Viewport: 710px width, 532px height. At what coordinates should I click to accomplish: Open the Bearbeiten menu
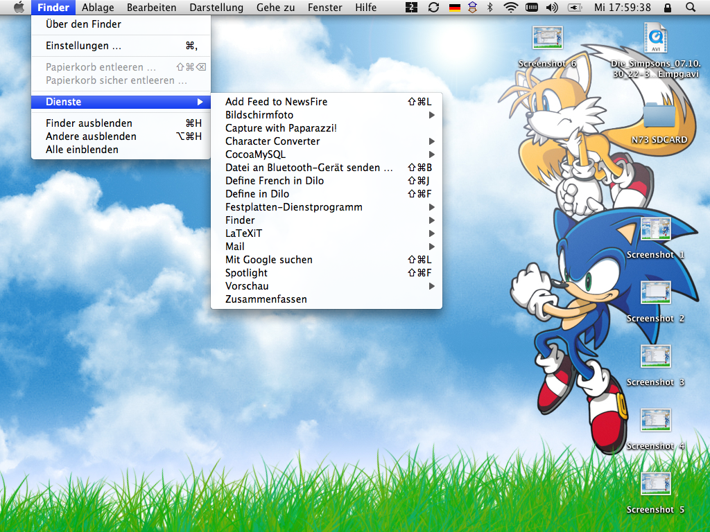(x=152, y=7)
